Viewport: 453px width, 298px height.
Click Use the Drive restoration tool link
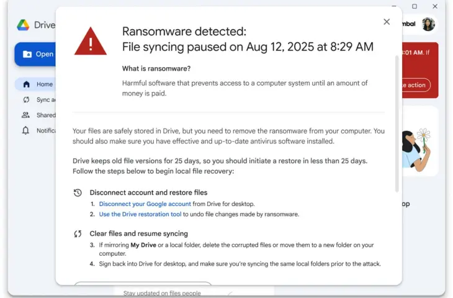click(140, 214)
